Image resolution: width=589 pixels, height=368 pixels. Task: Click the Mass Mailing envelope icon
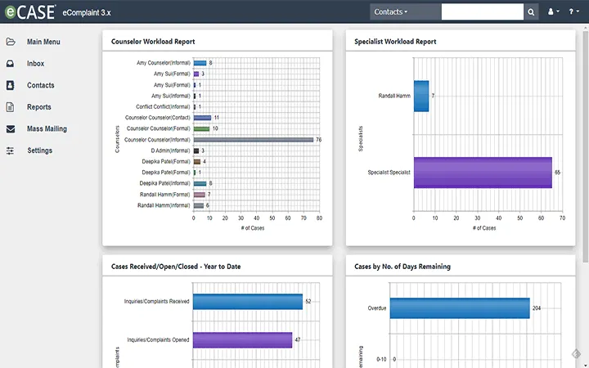point(11,129)
